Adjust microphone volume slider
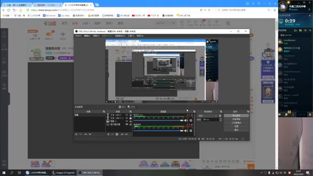Screen dimensions: 313x176 pos(158,120)
